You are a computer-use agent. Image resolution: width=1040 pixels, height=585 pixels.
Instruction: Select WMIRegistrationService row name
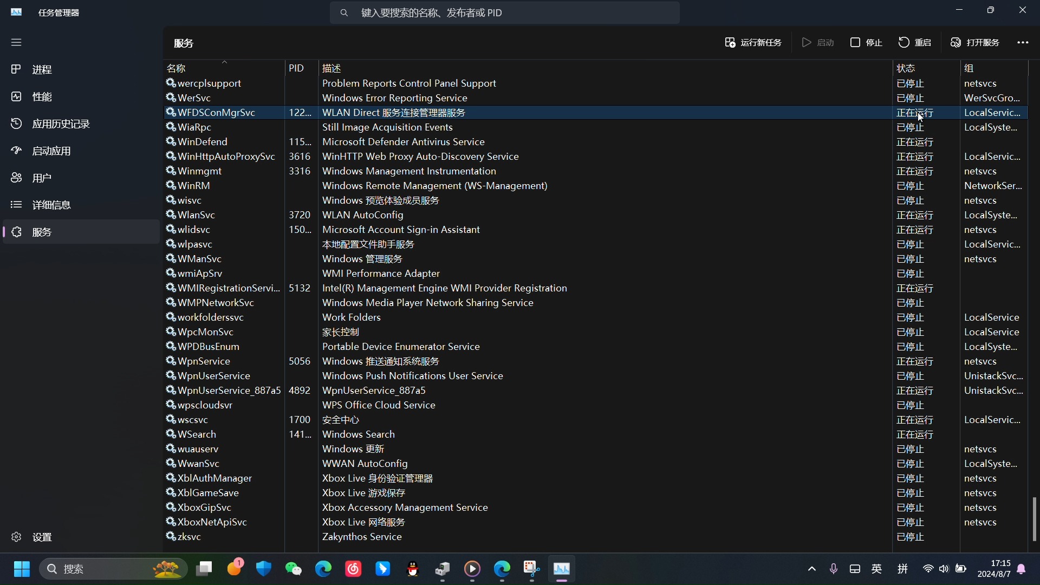(x=229, y=288)
